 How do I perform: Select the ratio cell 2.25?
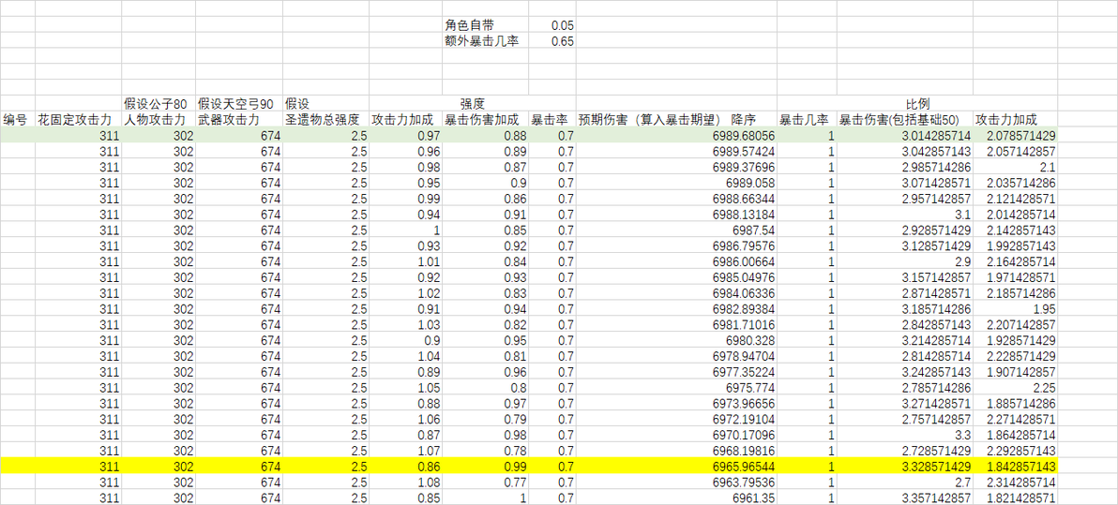[1015, 387]
